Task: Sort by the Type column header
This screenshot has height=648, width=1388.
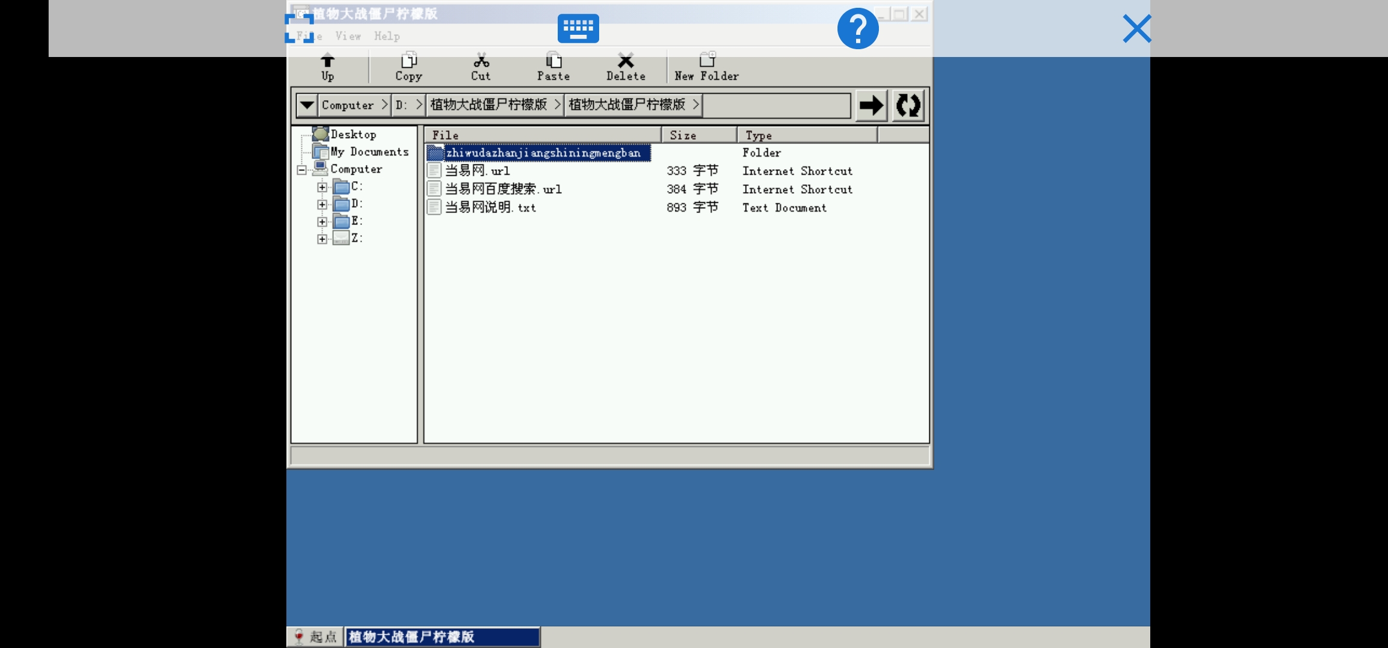Action: (807, 135)
